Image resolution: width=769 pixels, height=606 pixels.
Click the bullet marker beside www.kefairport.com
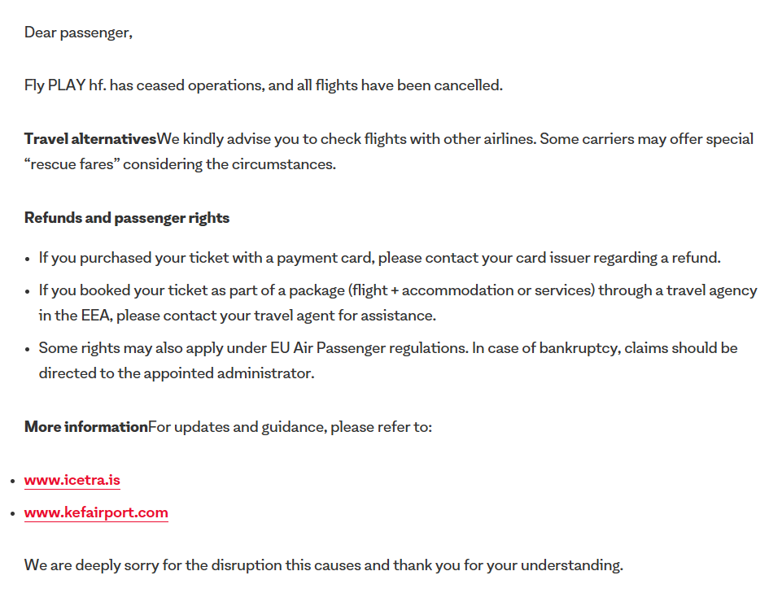[11, 513]
